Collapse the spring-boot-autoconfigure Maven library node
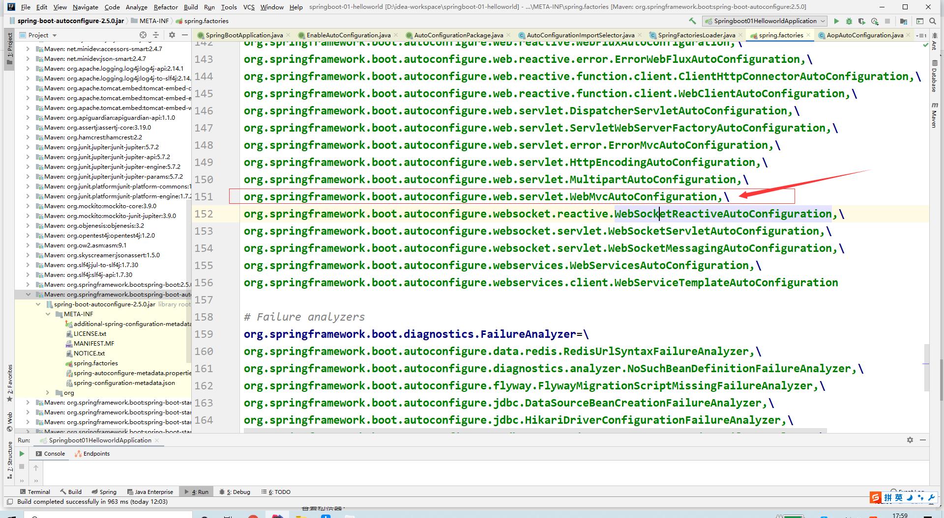 [x=28, y=295]
